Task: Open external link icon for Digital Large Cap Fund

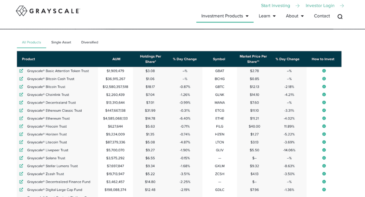Action: click(21, 190)
